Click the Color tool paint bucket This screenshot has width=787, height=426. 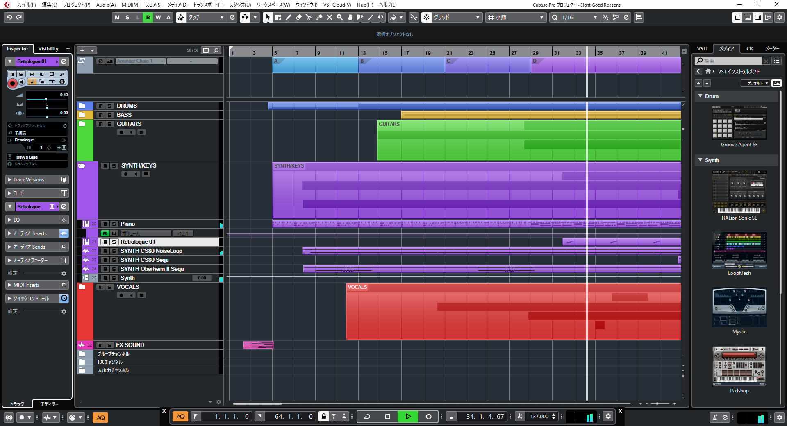click(393, 17)
